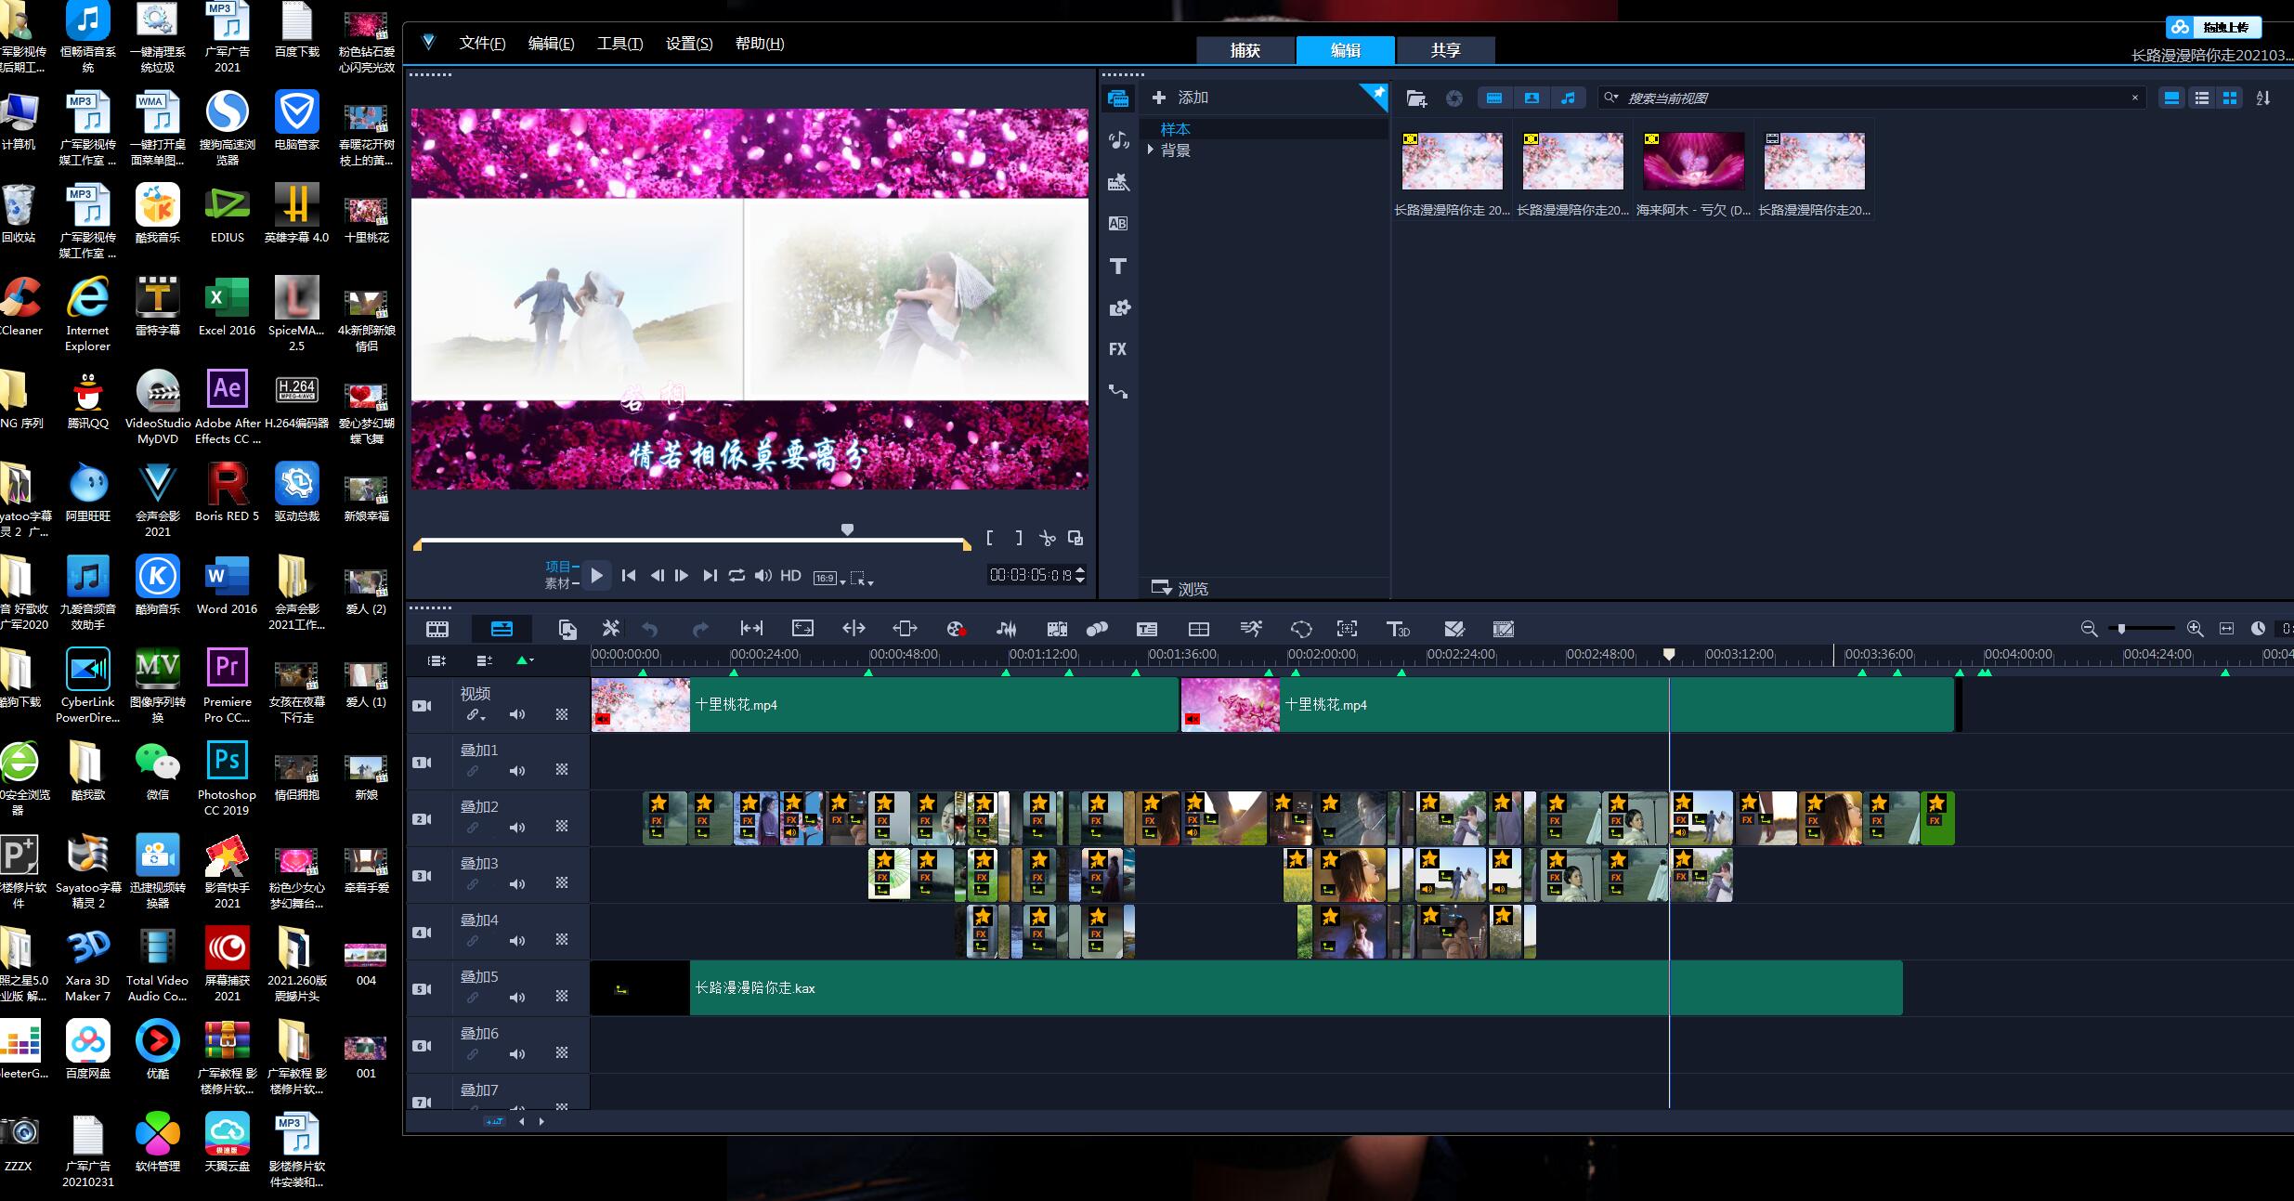
Task: Open the Path (motion) library panel
Action: [x=1118, y=392]
